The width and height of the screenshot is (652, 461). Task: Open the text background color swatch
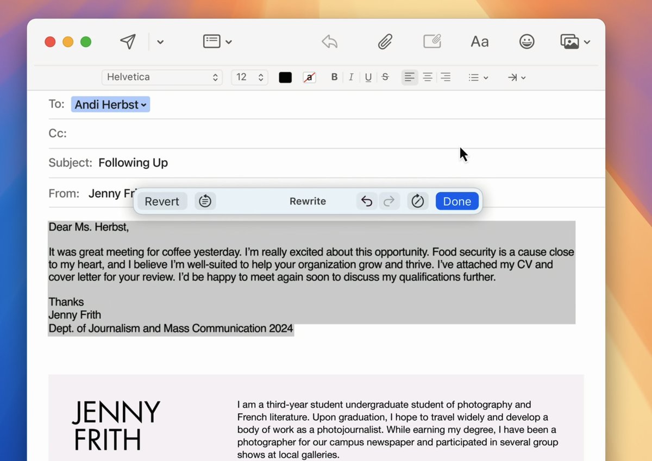click(310, 78)
